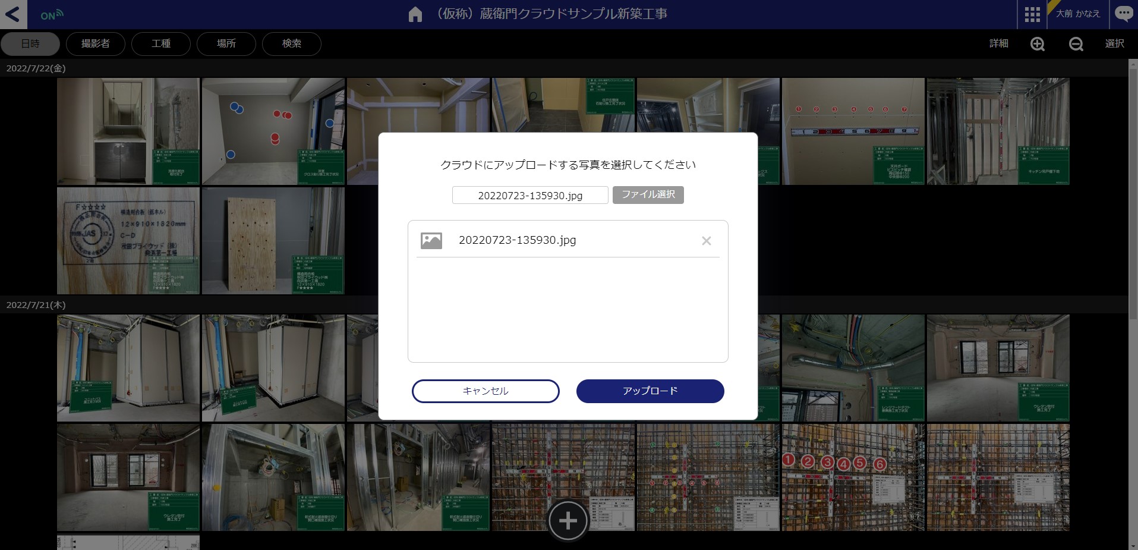Viewport: 1138px width, 550px height.
Task: Open the ceiling ducts and pipes thumbnail
Action: (853, 368)
